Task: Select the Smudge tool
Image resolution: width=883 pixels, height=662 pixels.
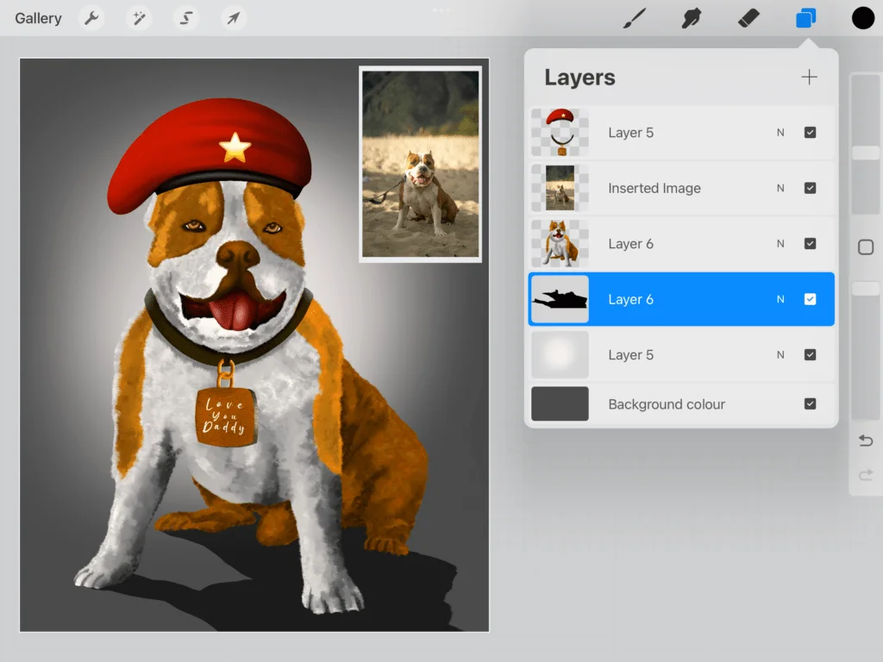Action: coord(691,19)
